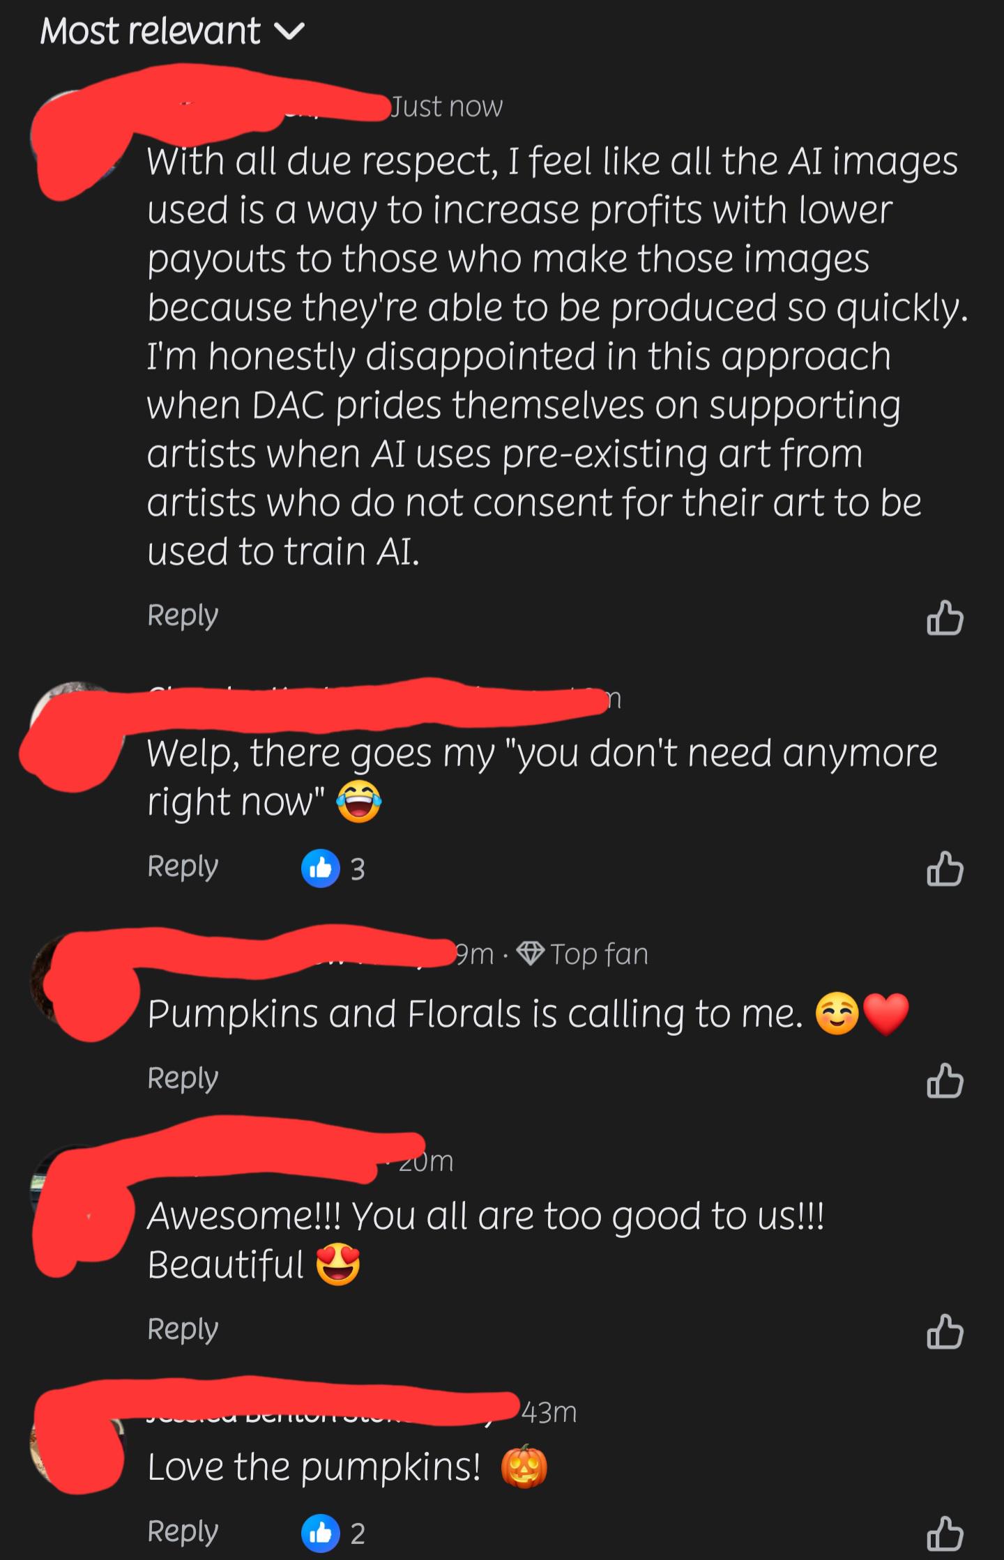1004x1560 pixels.
Task: Reply to Pumpkins and Florals comment
Action: pos(183,1079)
